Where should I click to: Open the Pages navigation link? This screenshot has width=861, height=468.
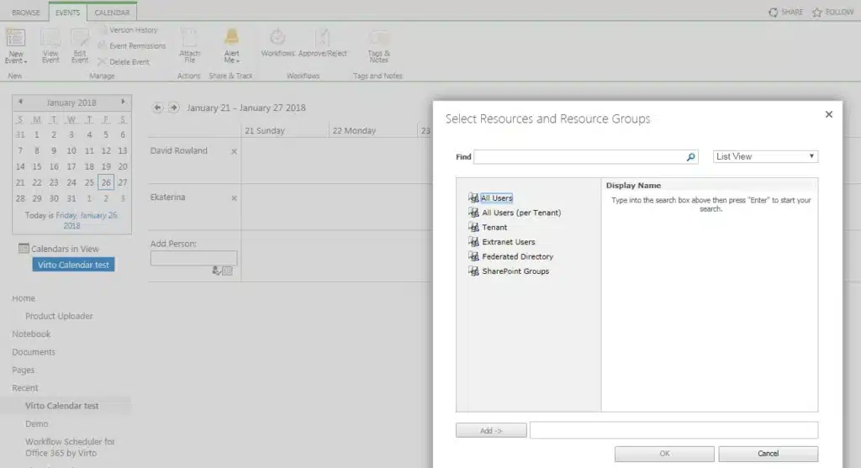pos(23,370)
